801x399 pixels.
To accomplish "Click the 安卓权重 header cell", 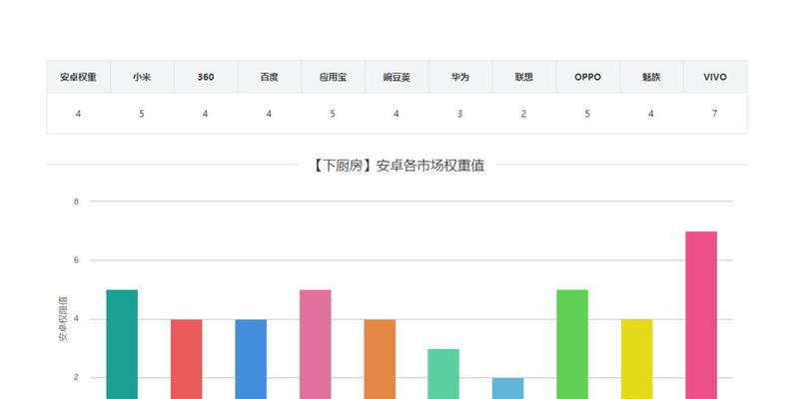I will [x=78, y=77].
